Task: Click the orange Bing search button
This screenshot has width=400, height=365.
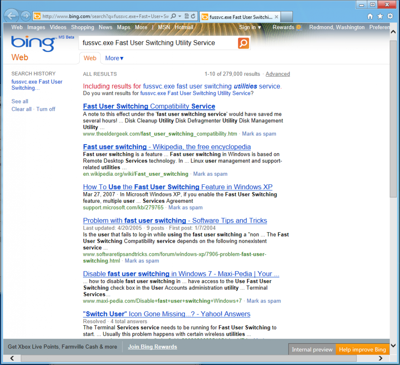Action: tap(243, 43)
